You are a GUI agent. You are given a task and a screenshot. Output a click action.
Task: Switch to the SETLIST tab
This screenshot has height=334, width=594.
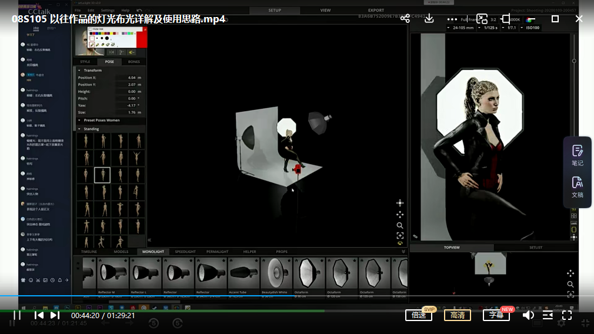point(536,248)
